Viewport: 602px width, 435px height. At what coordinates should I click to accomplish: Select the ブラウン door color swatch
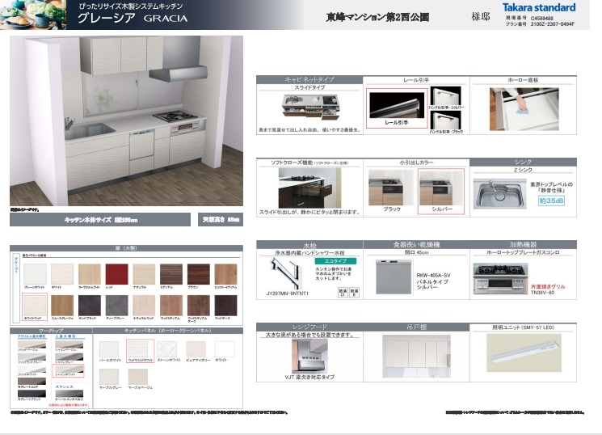pos(199,274)
